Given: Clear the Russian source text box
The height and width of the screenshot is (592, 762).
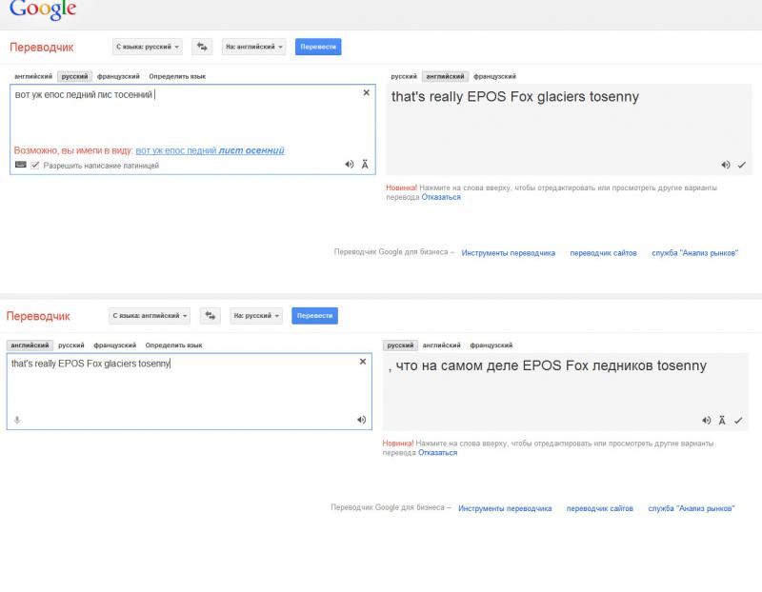Looking at the screenshot, I should pyautogui.click(x=367, y=92).
